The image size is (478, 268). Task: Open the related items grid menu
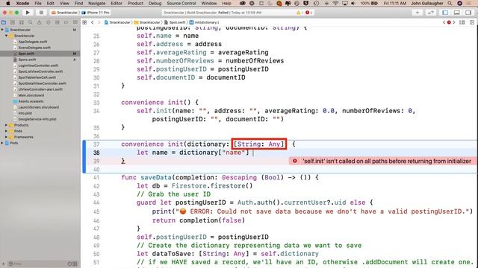click(x=84, y=22)
